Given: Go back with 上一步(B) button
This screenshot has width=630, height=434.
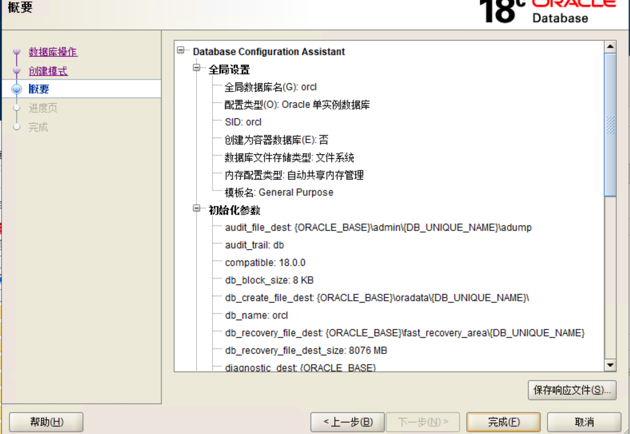Looking at the screenshot, I should [348, 422].
